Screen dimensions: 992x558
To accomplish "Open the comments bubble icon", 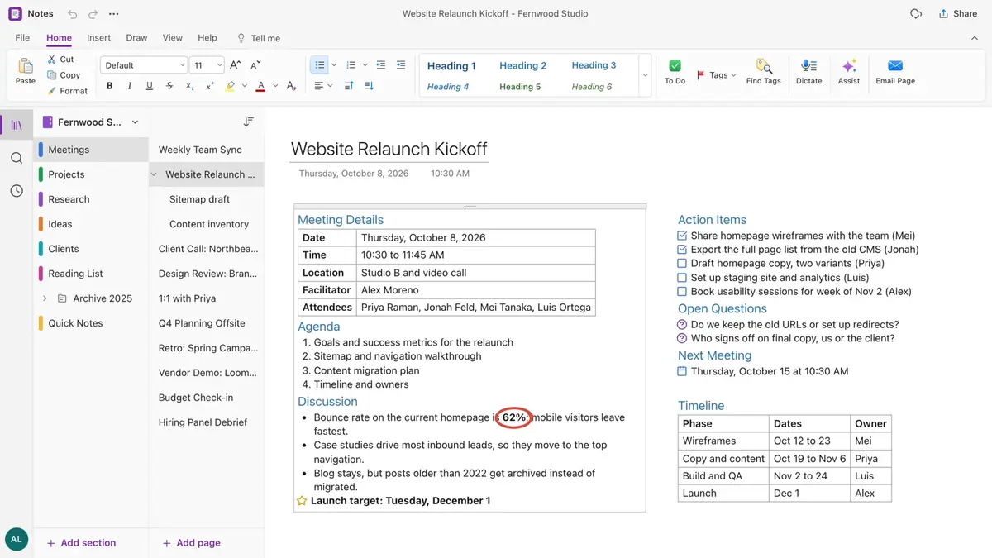I will click(x=916, y=14).
